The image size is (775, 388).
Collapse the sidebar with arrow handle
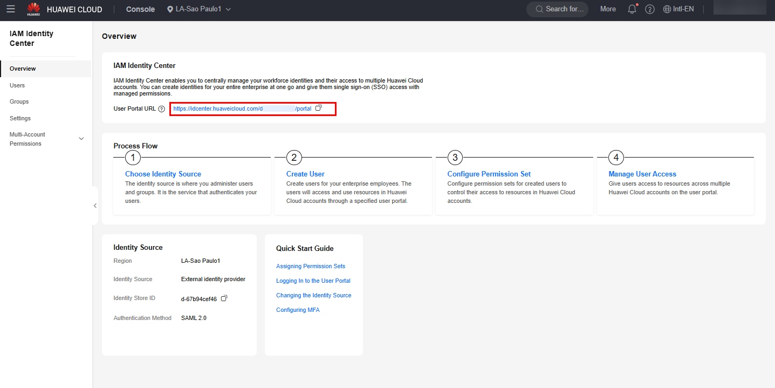click(95, 206)
